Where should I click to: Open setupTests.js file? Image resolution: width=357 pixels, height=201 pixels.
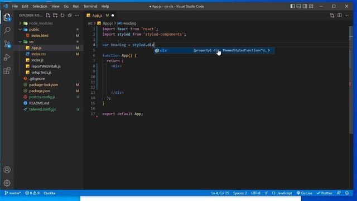coord(41,73)
